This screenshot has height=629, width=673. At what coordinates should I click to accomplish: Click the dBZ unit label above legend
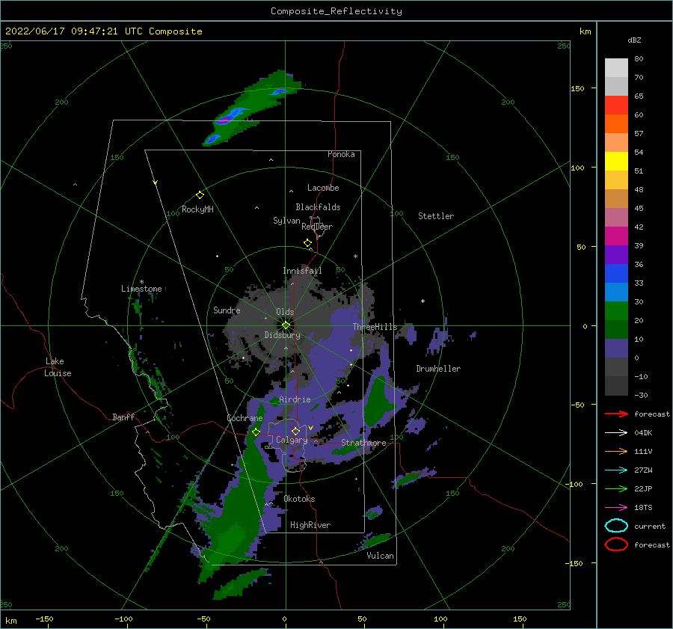[x=634, y=40]
